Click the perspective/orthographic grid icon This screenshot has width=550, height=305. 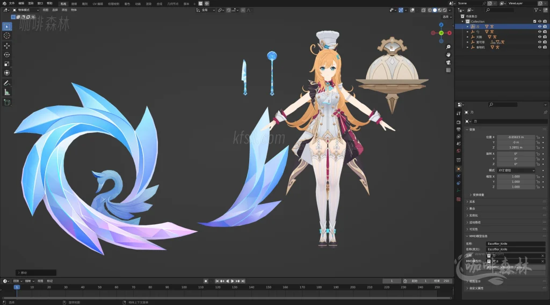tap(448, 70)
